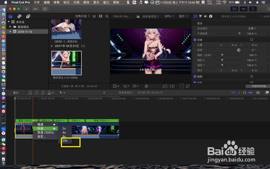Image resolution: width=270 pixels, height=169 pixels.
Task: Activate crop onscreen controls icon
Action: click(x=252, y=76)
